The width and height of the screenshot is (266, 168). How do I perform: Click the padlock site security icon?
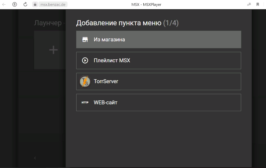[x=36, y=4]
